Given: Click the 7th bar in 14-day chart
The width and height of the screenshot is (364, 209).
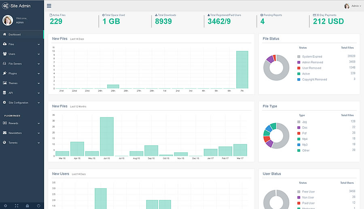Looking at the screenshot, I should (x=242, y=69).
